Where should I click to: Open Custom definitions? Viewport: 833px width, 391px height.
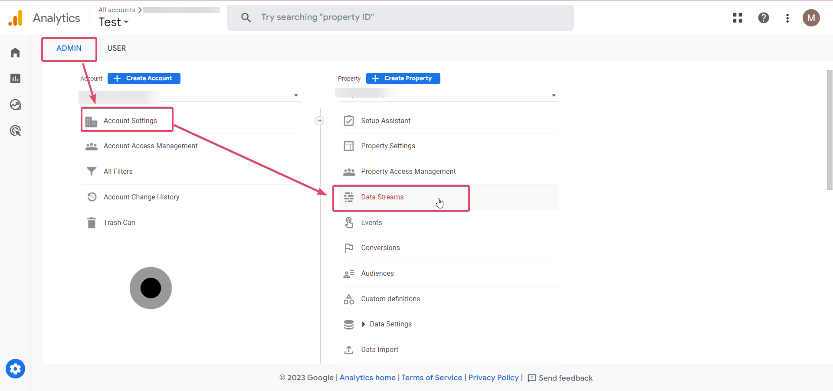click(448, 299)
